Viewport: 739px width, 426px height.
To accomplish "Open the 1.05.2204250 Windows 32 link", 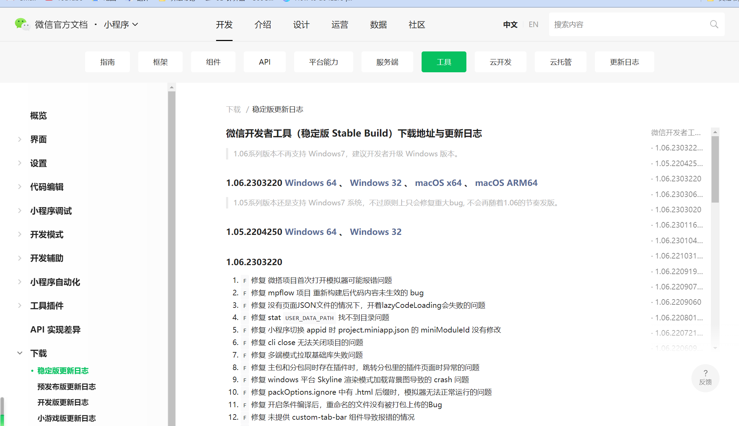I will (375, 232).
